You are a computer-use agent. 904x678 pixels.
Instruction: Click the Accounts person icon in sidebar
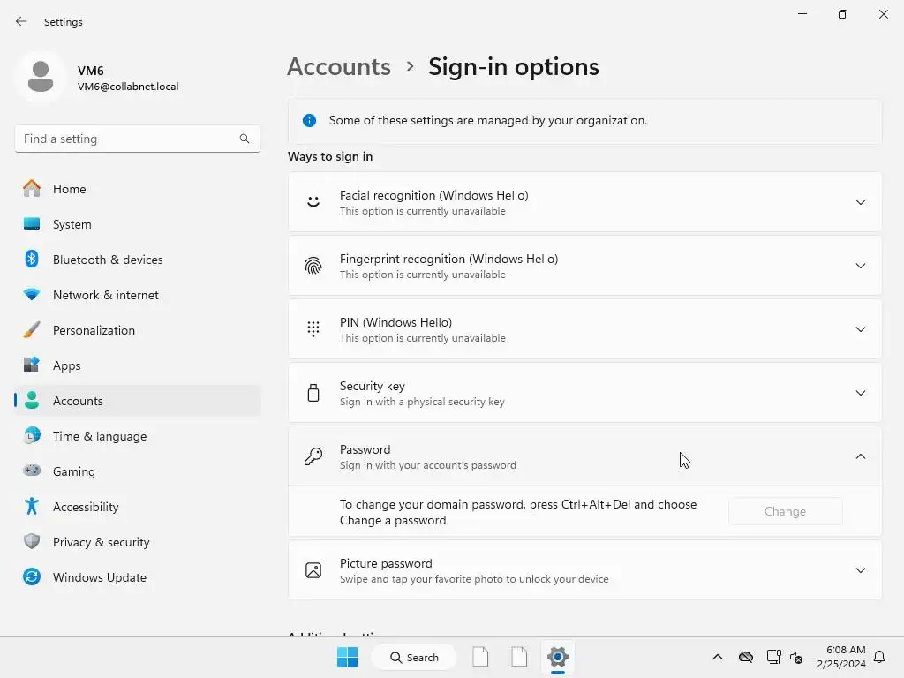point(32,400)
